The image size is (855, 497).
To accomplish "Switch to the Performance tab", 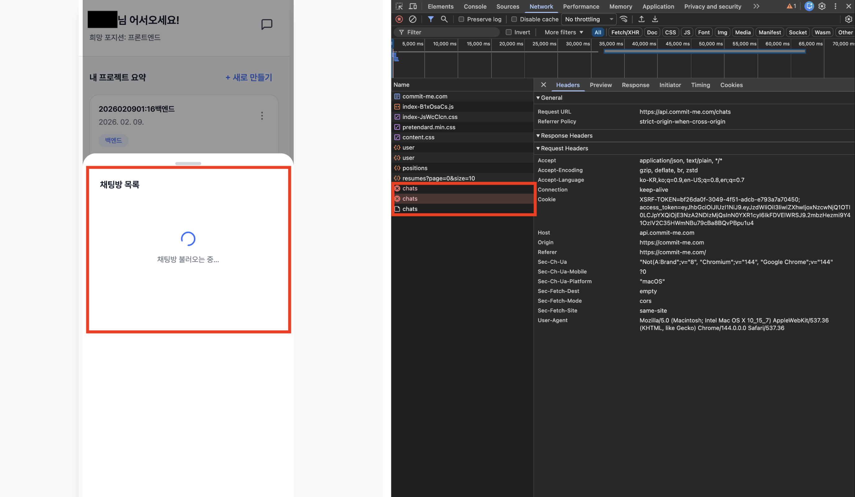I will click(581, 7).
